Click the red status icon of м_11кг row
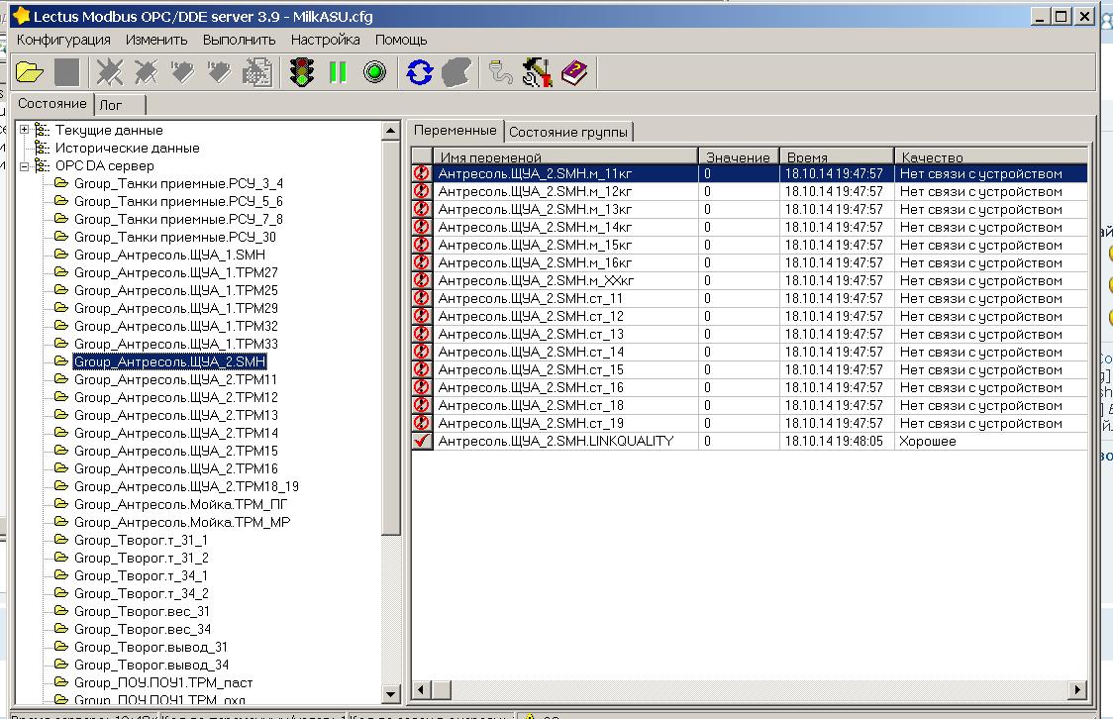 click(x=422, y=173)
